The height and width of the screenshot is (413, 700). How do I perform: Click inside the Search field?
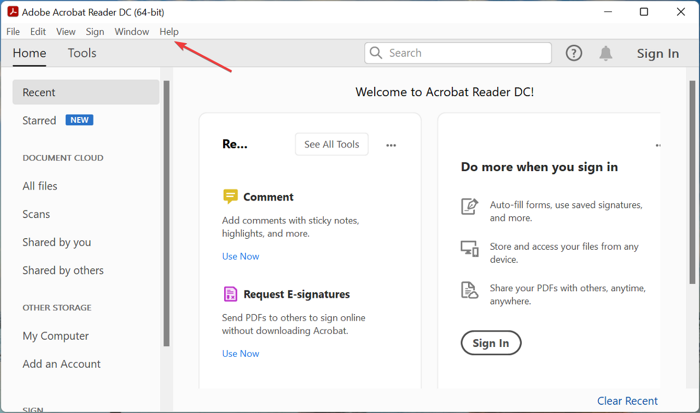click(458, 53)
